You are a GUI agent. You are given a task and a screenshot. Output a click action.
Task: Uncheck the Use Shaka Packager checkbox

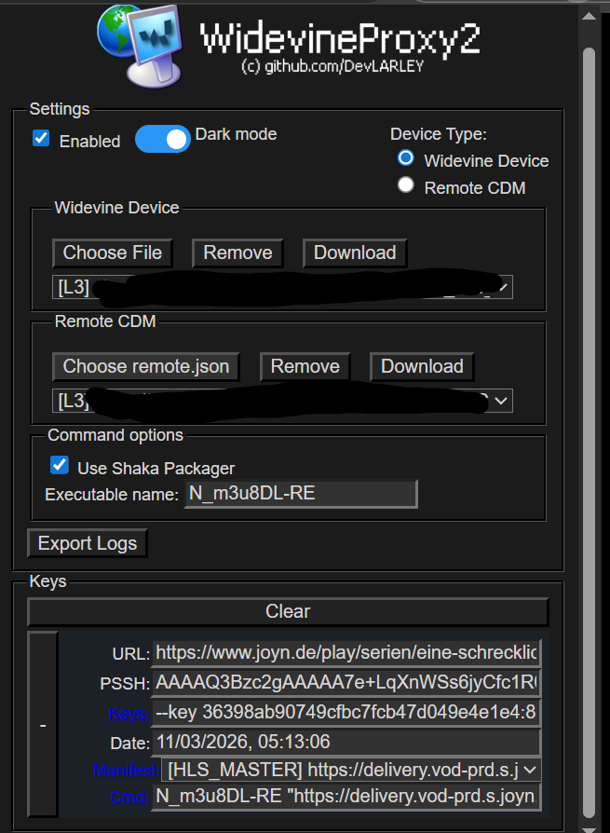pyautogui.click(x=60, y=465)
